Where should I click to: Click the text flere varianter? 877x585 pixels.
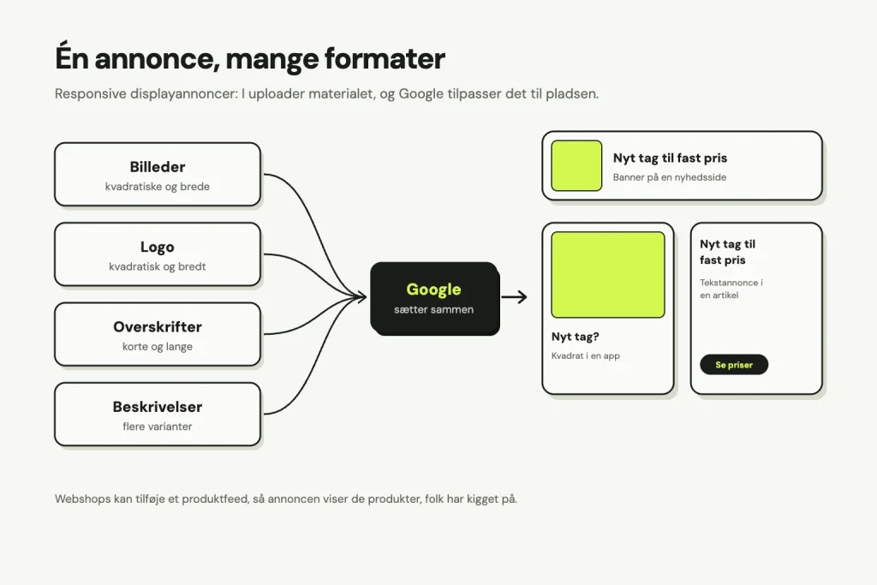pos(158,427)
